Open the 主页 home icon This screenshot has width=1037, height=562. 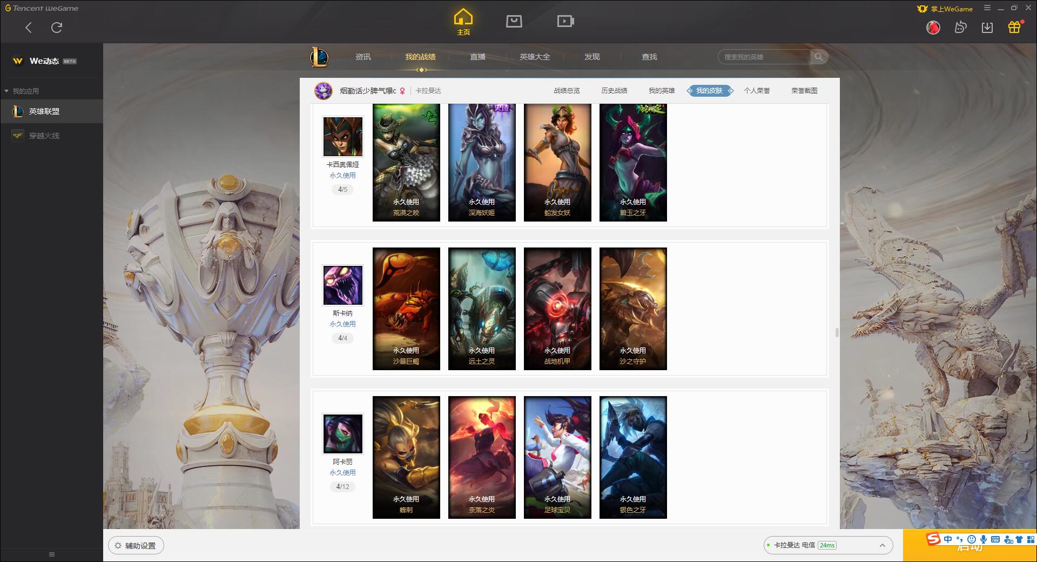[463, 22]
